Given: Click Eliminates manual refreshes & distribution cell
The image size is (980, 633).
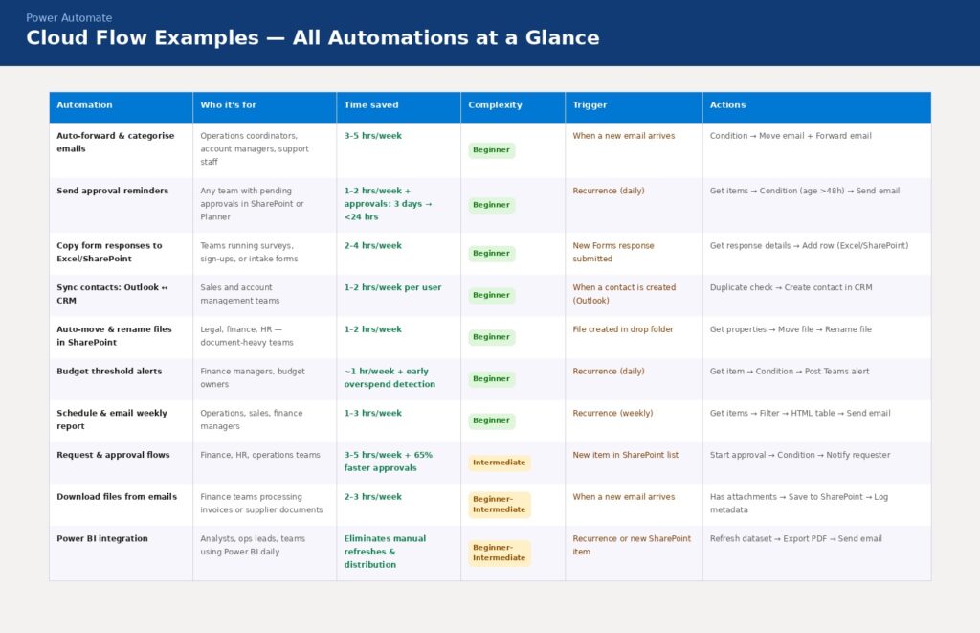Looking at the screenshot, I should coord(385,552).
